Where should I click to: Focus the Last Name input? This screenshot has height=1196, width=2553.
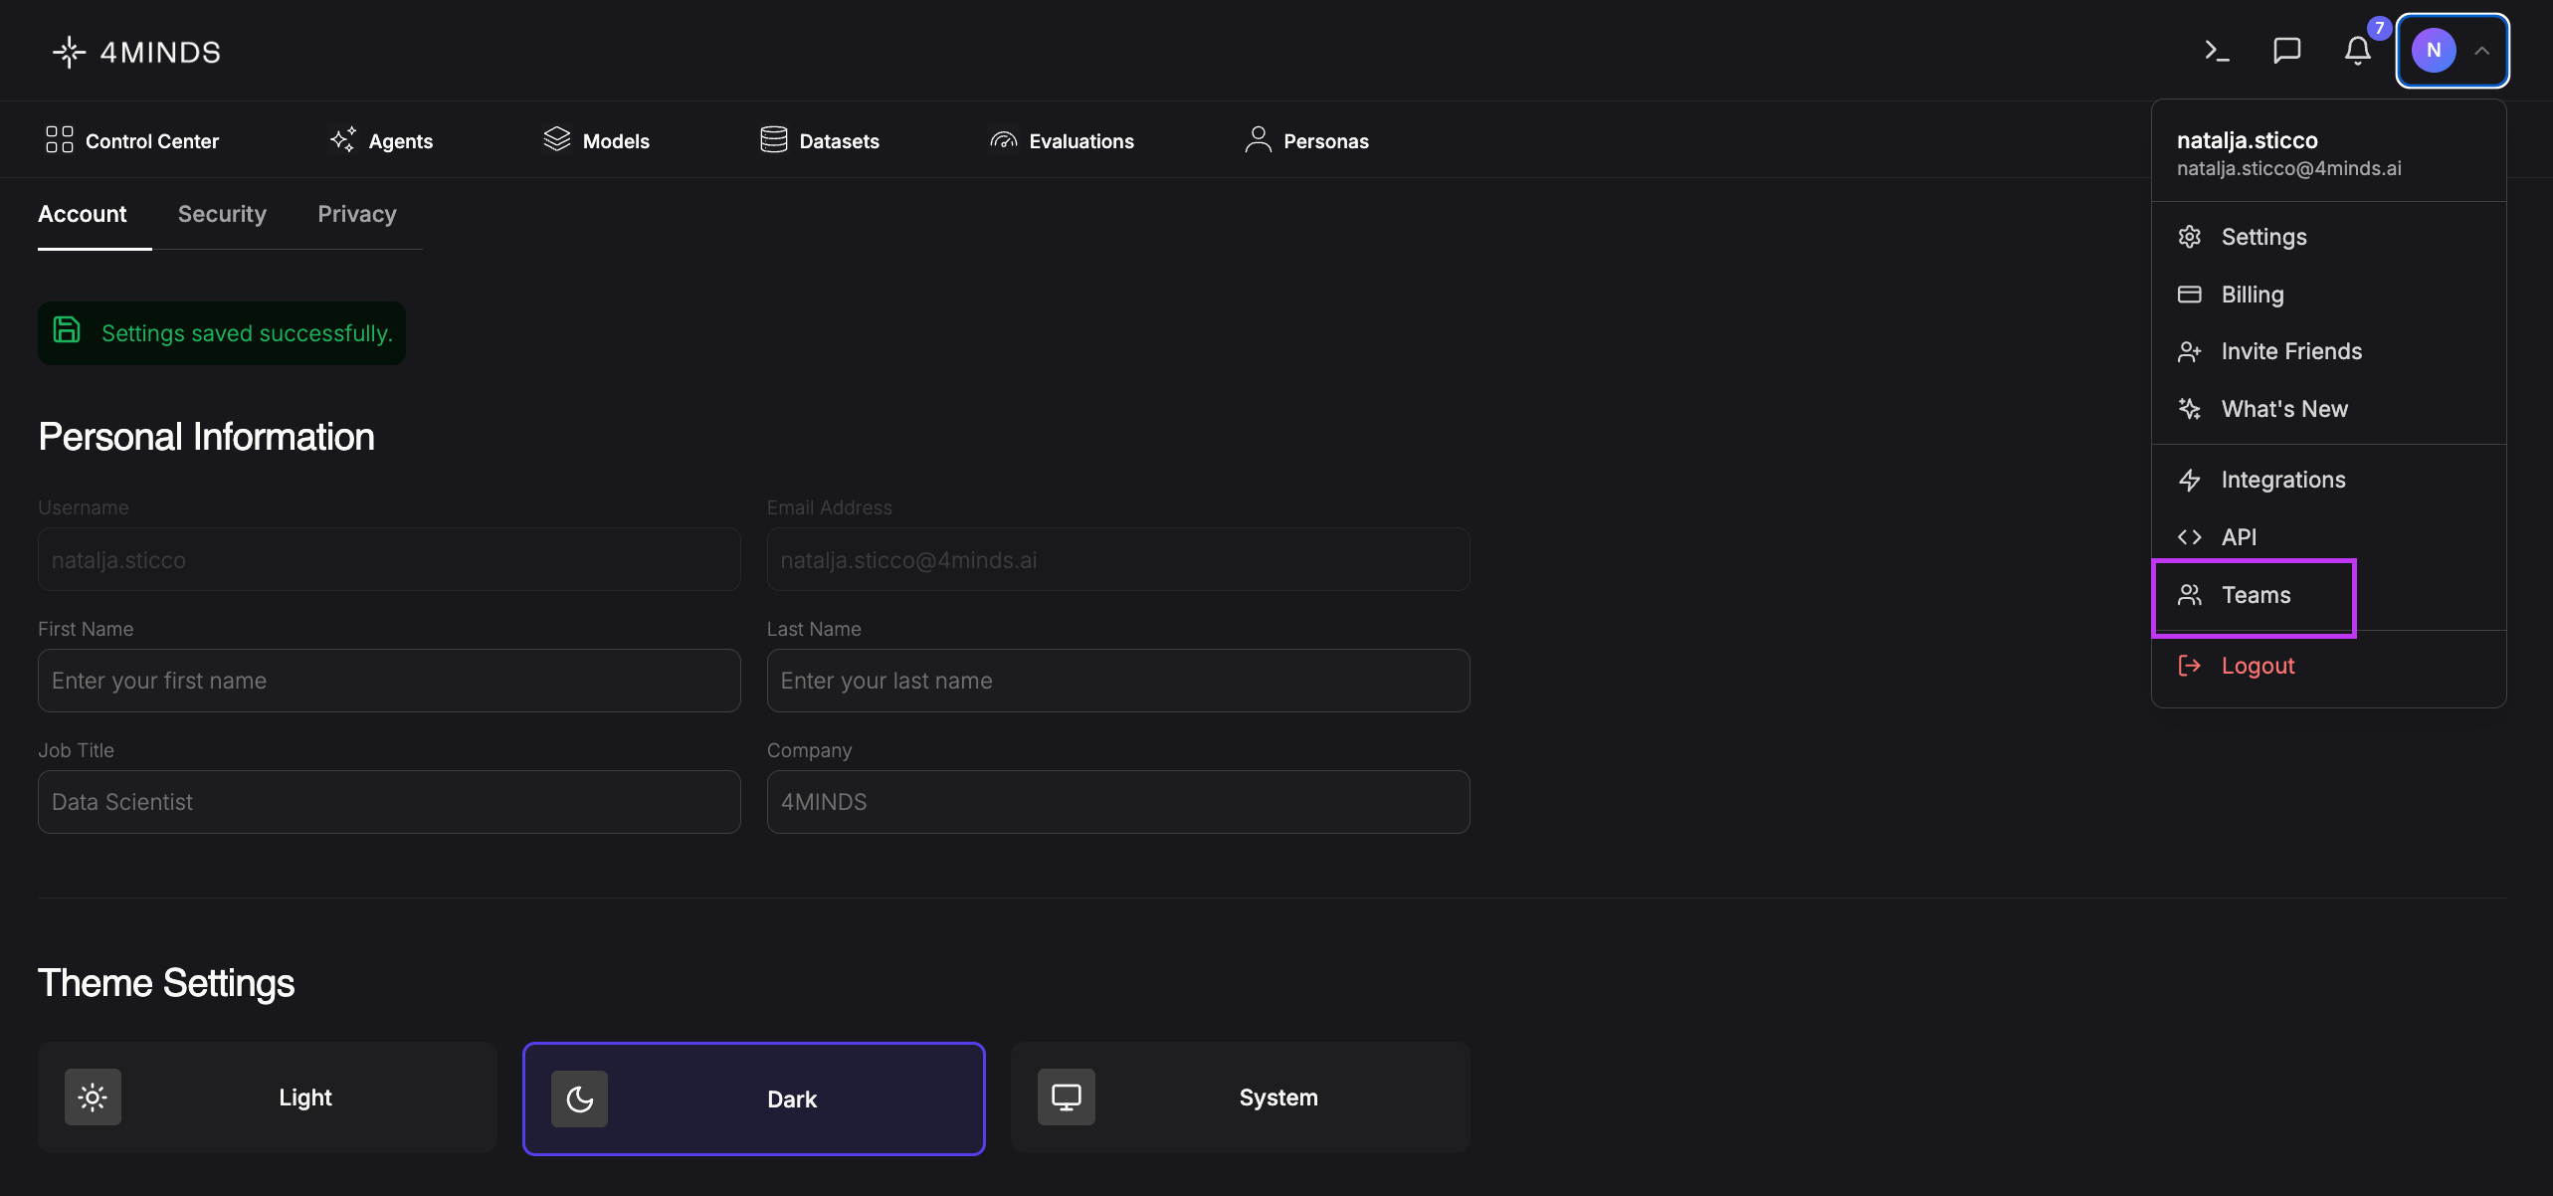click(1118, 681)
